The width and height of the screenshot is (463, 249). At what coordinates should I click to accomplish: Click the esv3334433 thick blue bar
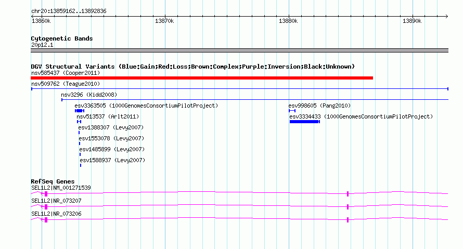point(304,122)
